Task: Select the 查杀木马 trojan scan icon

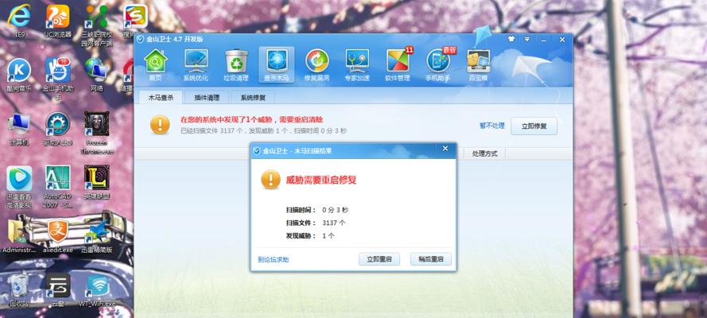Action: point(277,65)
